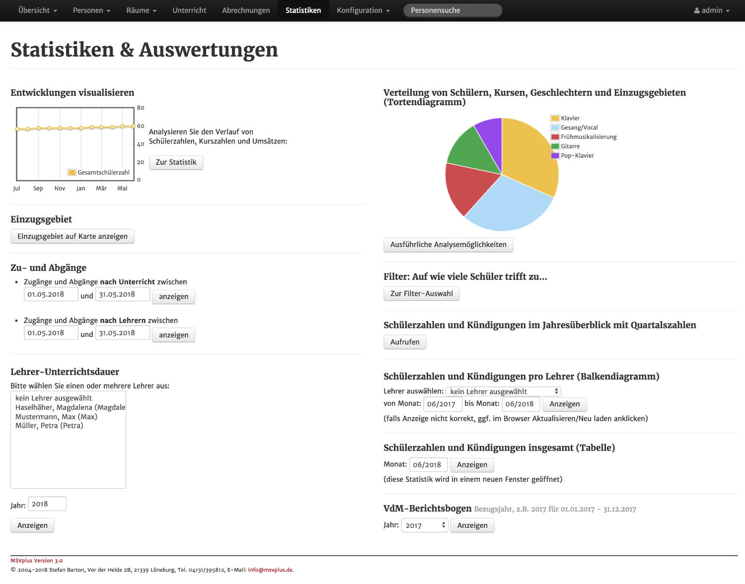Click the Aufrufen button
This screenshot has height=584, width=745.
coord(405,342)
